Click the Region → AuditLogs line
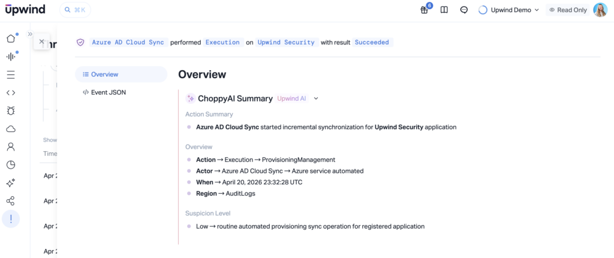Image resolution: width=614 pixels, height=258 pixels. (x=225, y=193)
